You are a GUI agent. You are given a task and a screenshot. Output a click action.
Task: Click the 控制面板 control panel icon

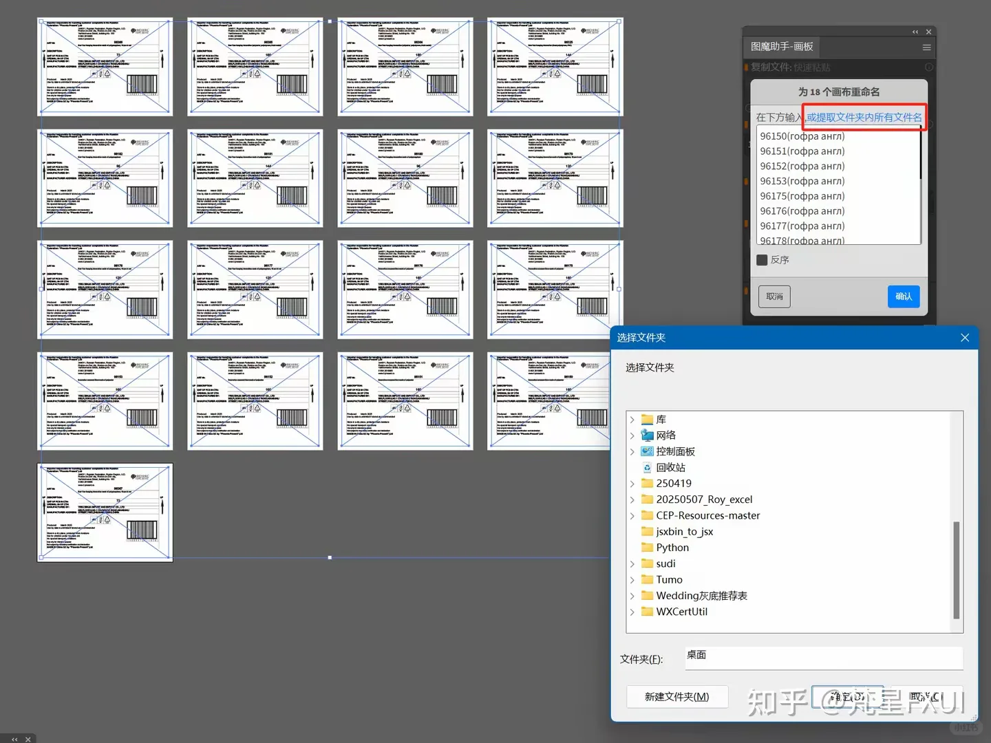pos(647,451)
